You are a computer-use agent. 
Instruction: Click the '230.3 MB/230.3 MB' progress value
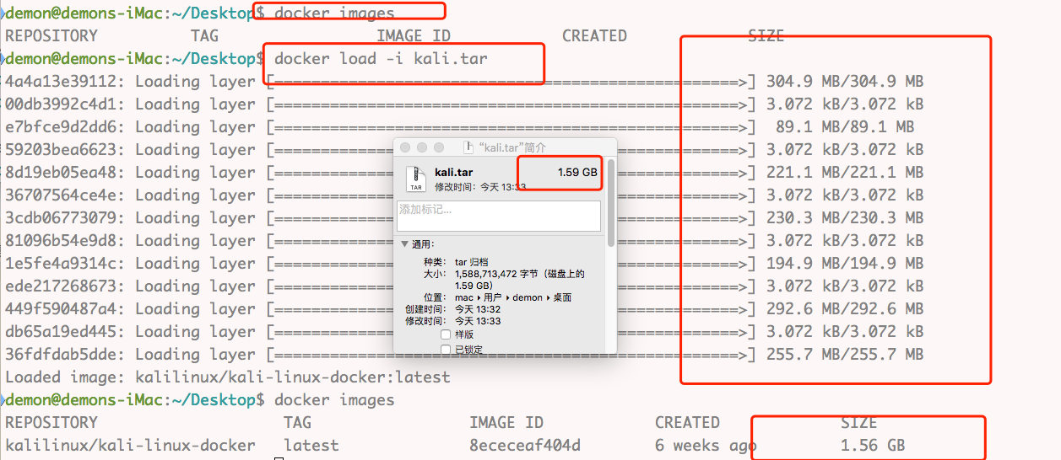(845, 218)
